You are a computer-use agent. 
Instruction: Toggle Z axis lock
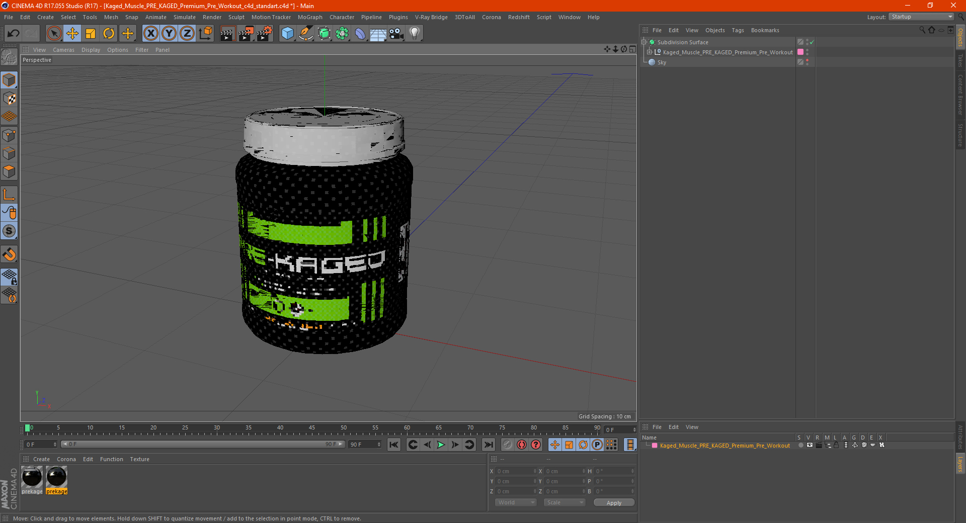point(187,34)
